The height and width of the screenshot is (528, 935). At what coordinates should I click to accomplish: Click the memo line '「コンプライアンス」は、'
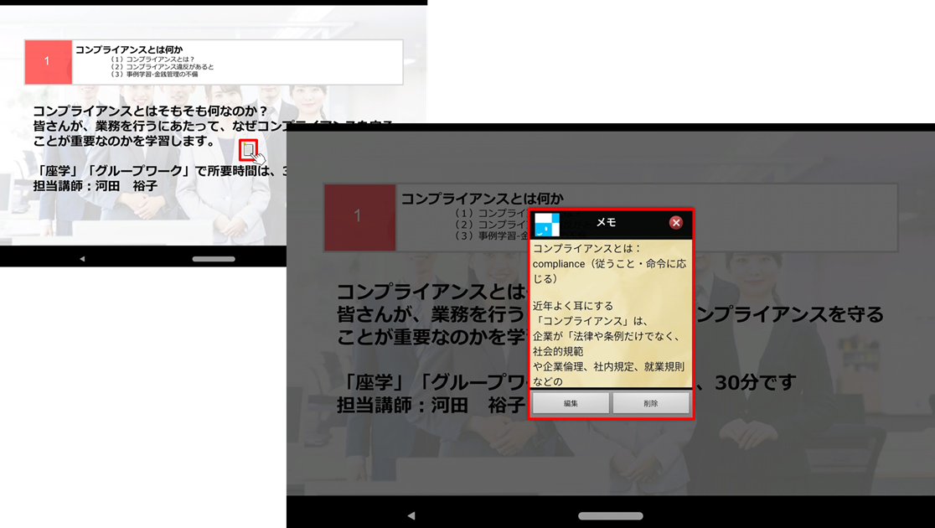(590, 321)
